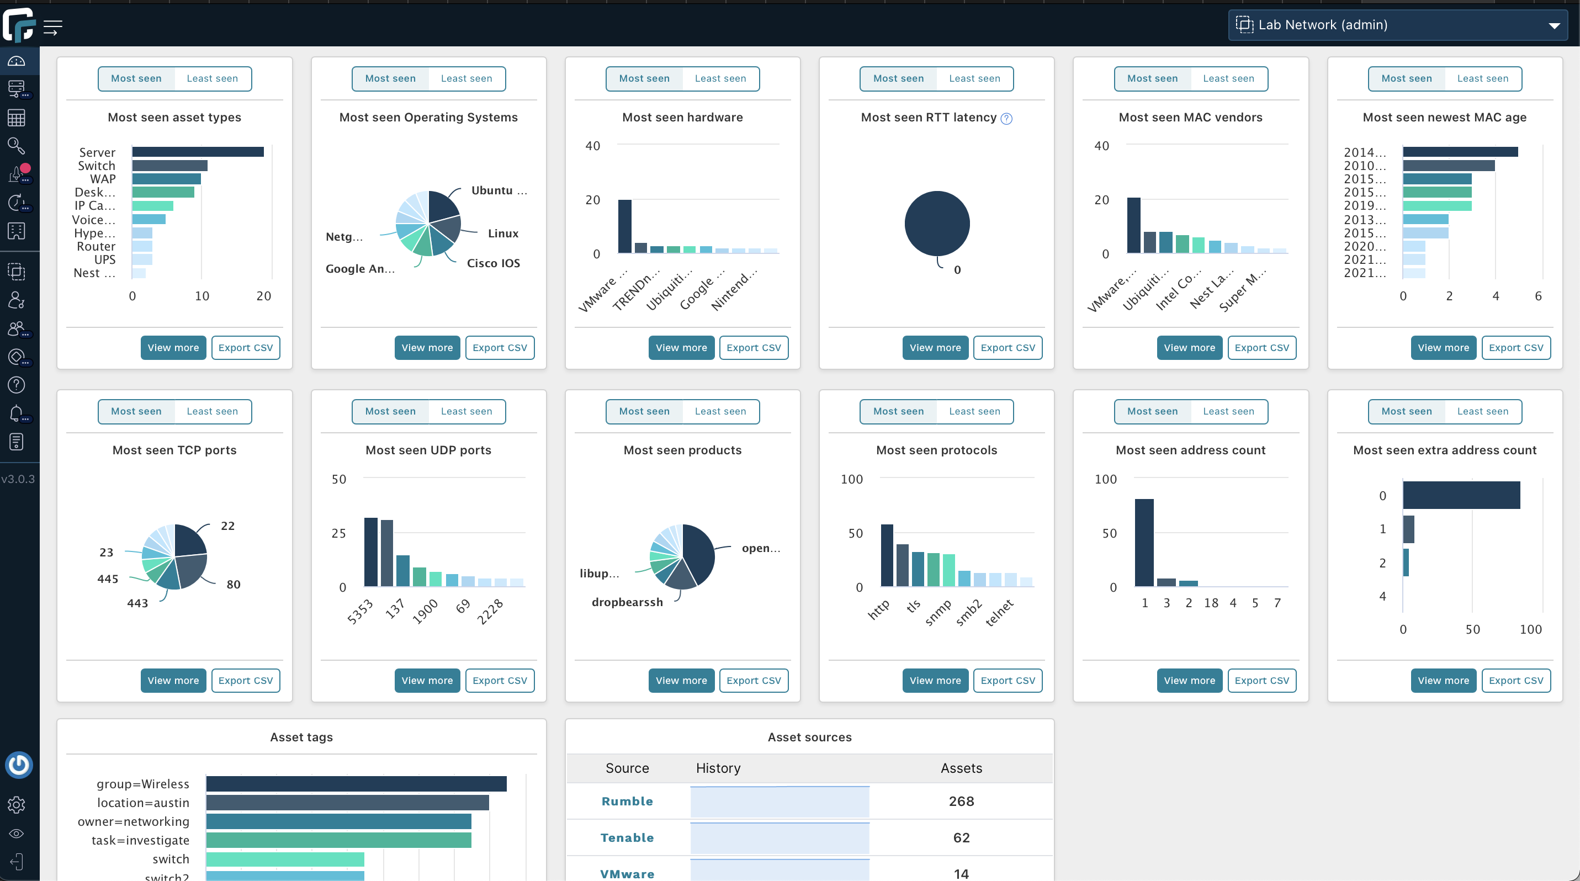Click the blue power circle icon

pyautogui.click(x=19, y=765)
